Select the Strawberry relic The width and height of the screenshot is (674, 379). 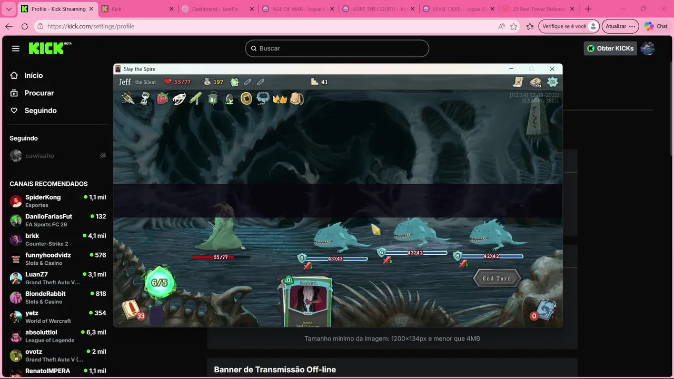162,98
